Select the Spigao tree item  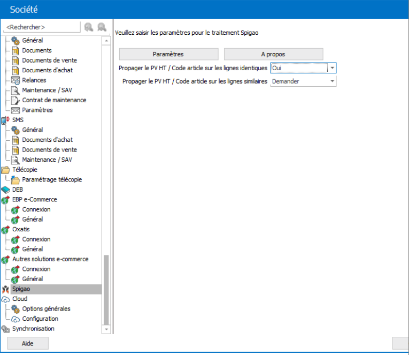(21, 289)
